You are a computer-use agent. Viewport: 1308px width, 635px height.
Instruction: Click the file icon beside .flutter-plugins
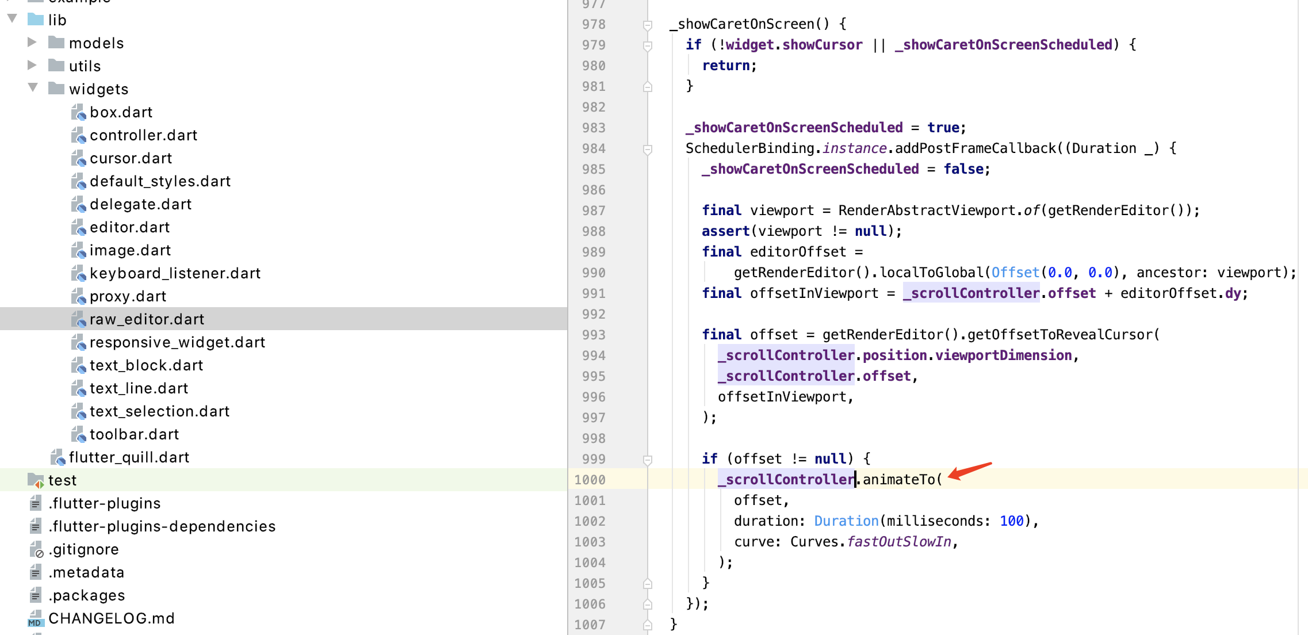click(35, 503)
